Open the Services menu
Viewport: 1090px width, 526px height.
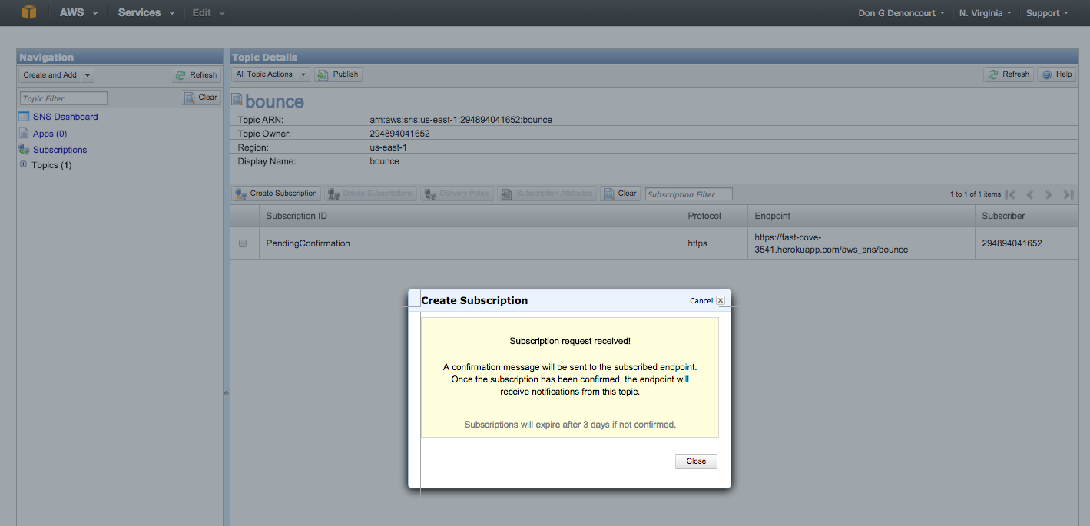pos(147,13)
